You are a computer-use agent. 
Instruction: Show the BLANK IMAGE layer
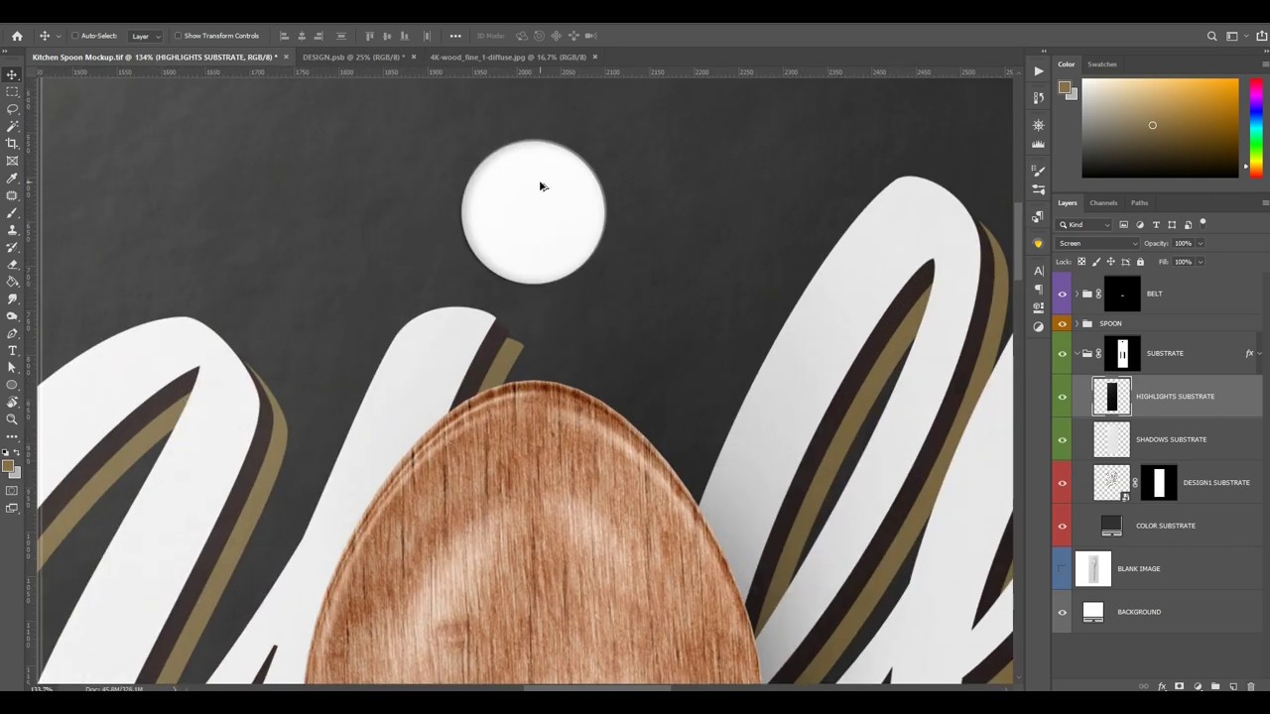tap(1062, 569)
